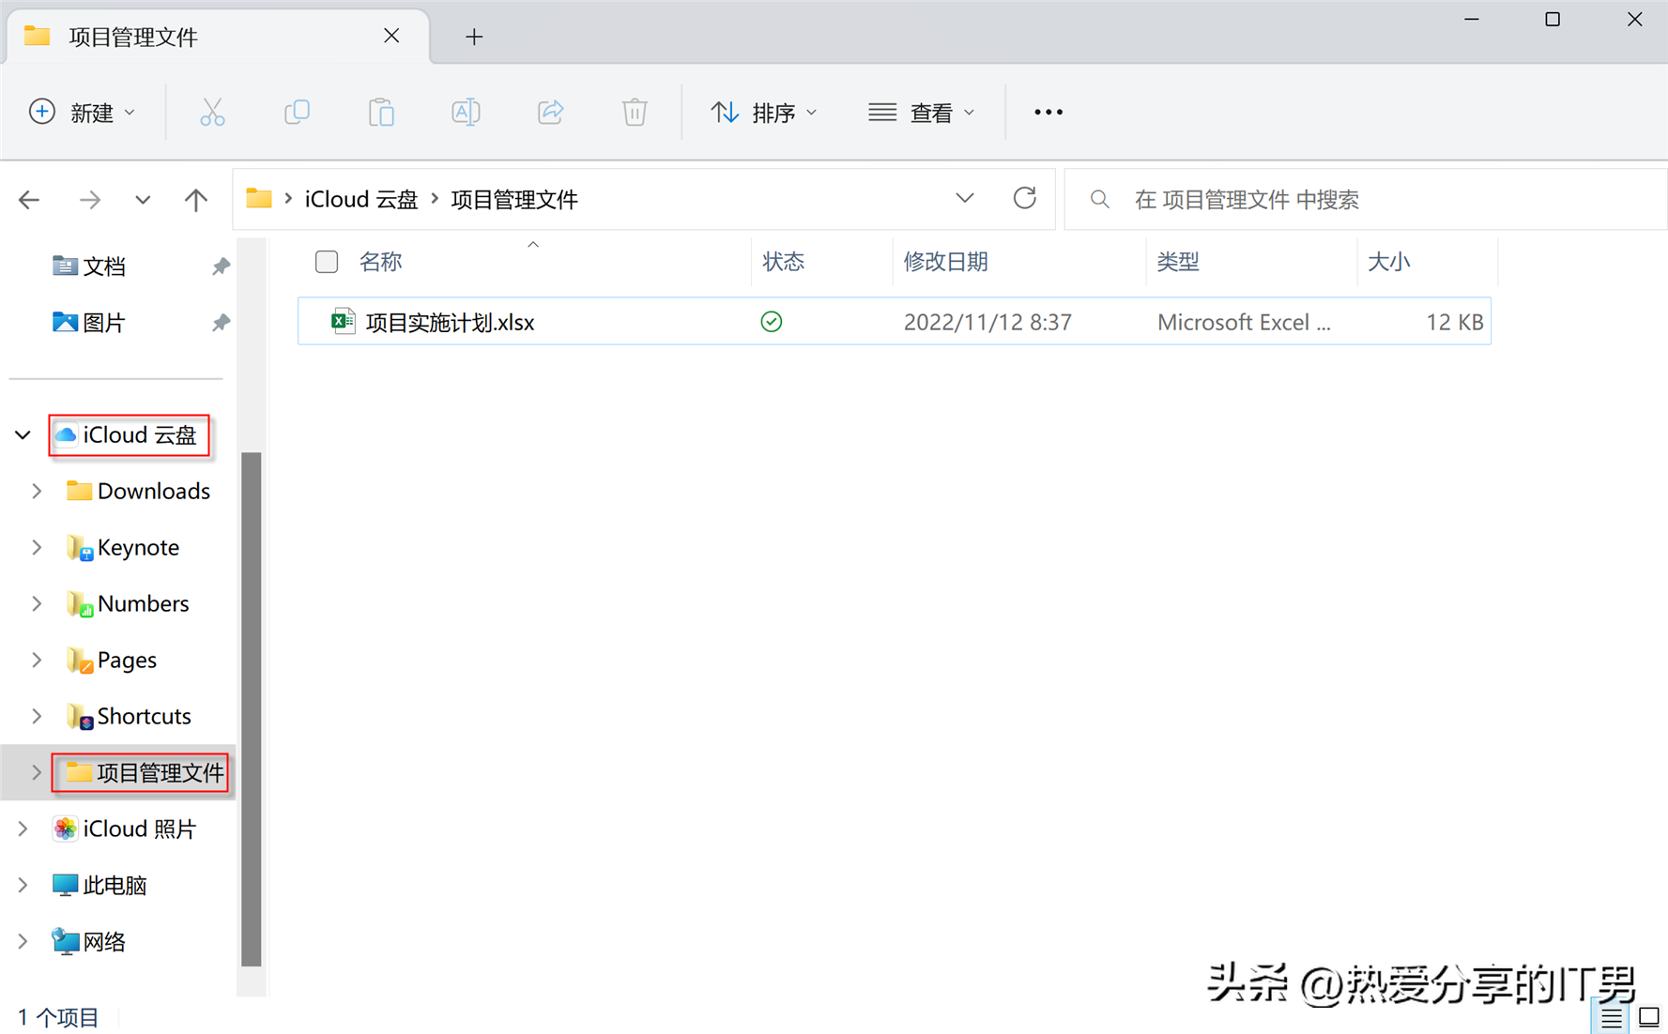This screenshot has width=1668, height=1034.
Task: Go back with the left arrow
Action: click(29, 199)
